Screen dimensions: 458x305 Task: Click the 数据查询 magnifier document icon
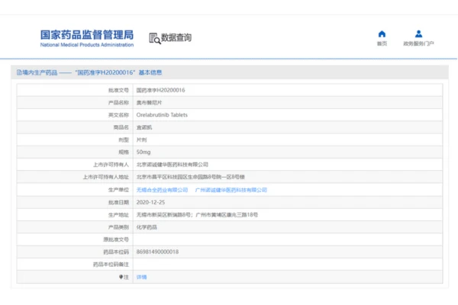click(x=153, y=37)
